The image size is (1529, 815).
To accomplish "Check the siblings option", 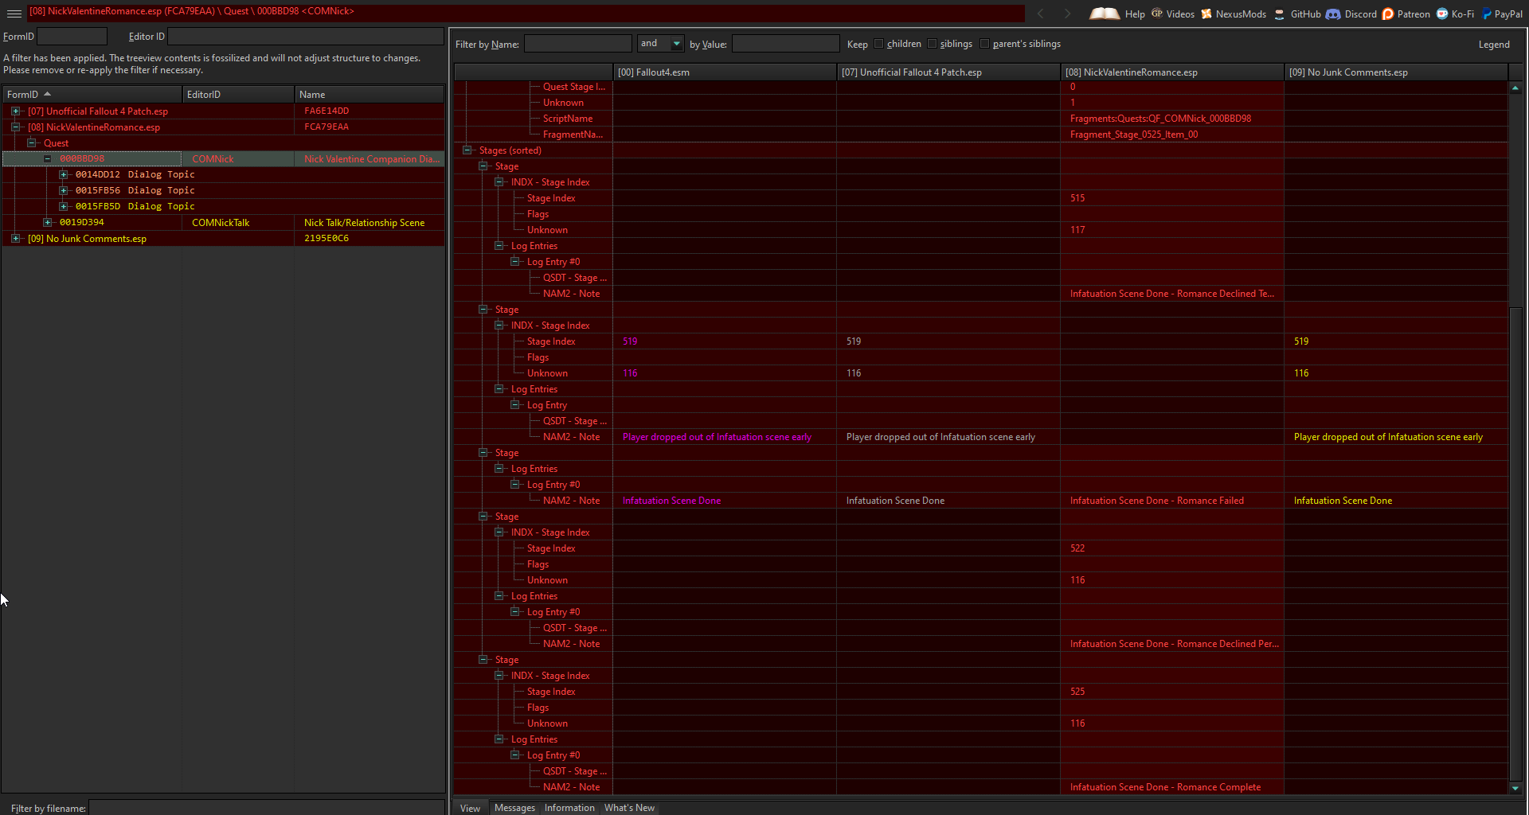I will [933, 44].
